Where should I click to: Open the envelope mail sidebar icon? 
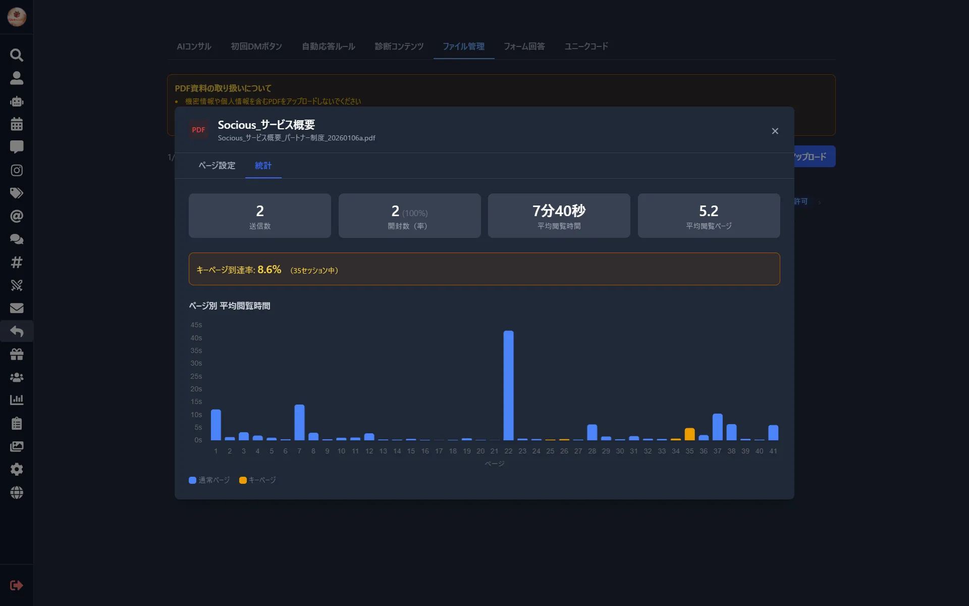point(17,308)
